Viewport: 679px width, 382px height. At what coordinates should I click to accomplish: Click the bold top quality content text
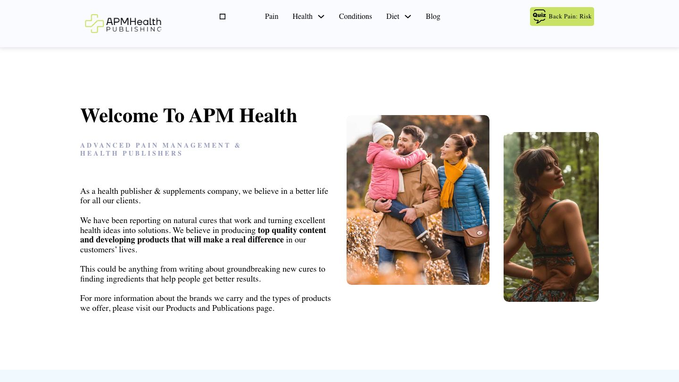pos(291,230)
